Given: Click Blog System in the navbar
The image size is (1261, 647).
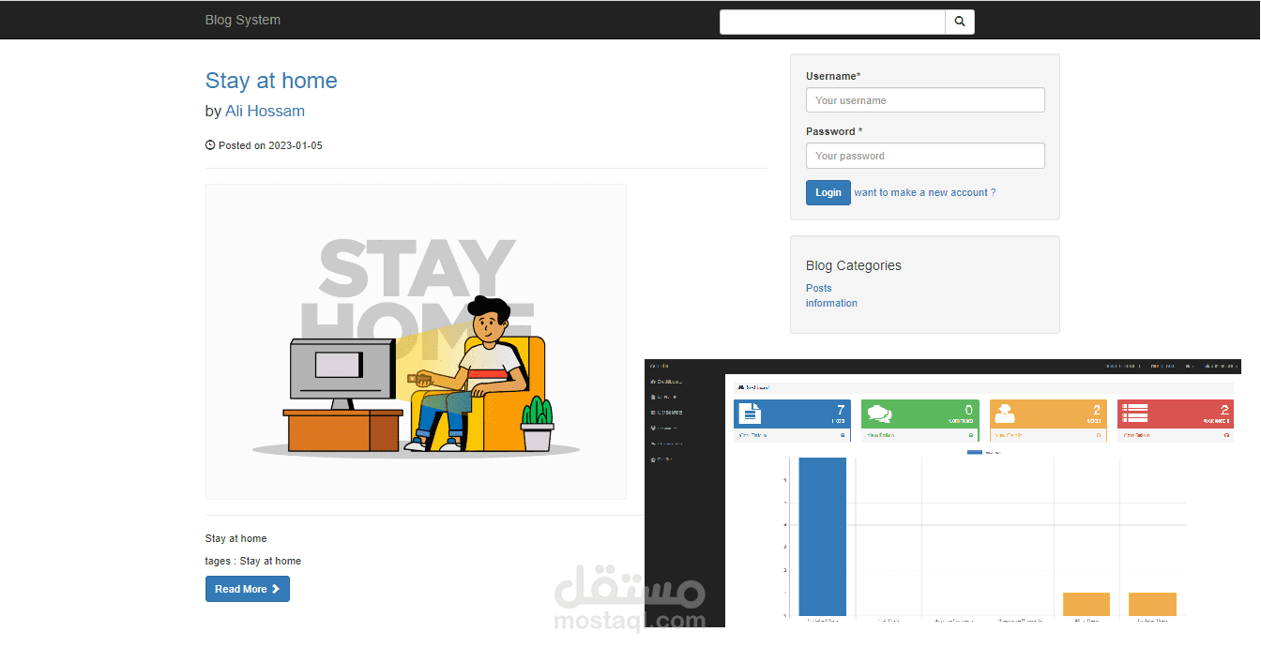Looking at the screenshot, I should [242, 19].
